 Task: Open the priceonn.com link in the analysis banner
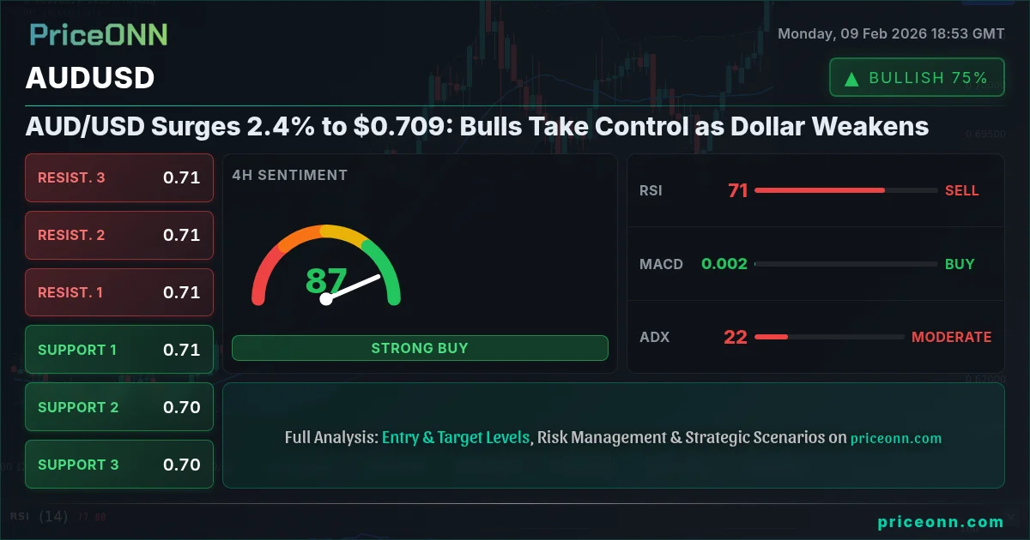click(x=896, y=438)
